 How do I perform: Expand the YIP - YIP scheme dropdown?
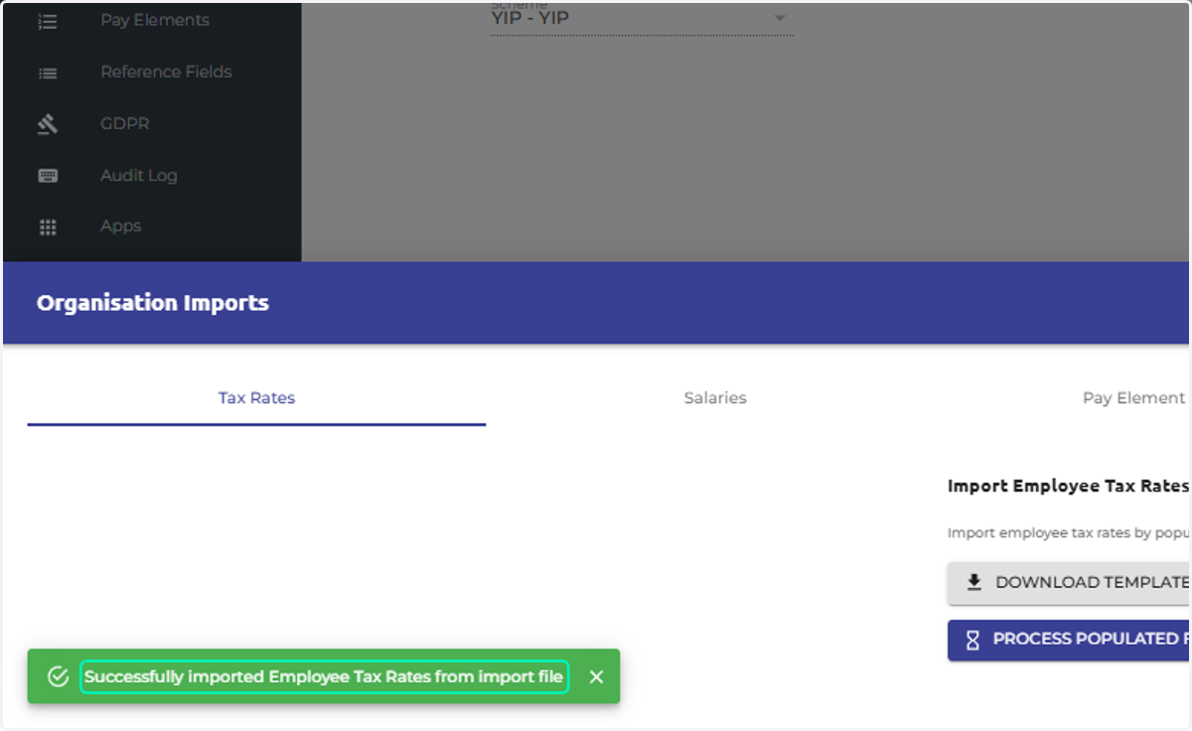[642, 18]
